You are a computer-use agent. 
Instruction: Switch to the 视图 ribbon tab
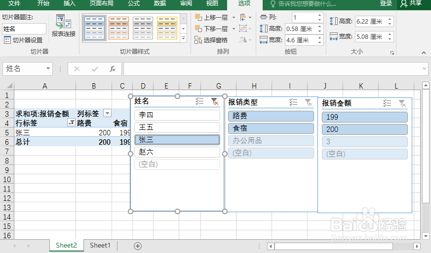click(212, 3)
